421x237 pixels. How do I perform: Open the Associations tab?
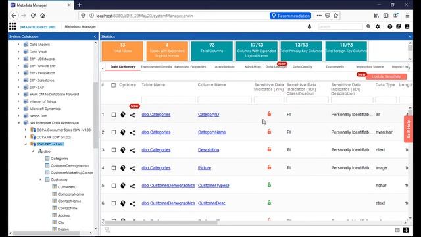[x=225, y=67]
